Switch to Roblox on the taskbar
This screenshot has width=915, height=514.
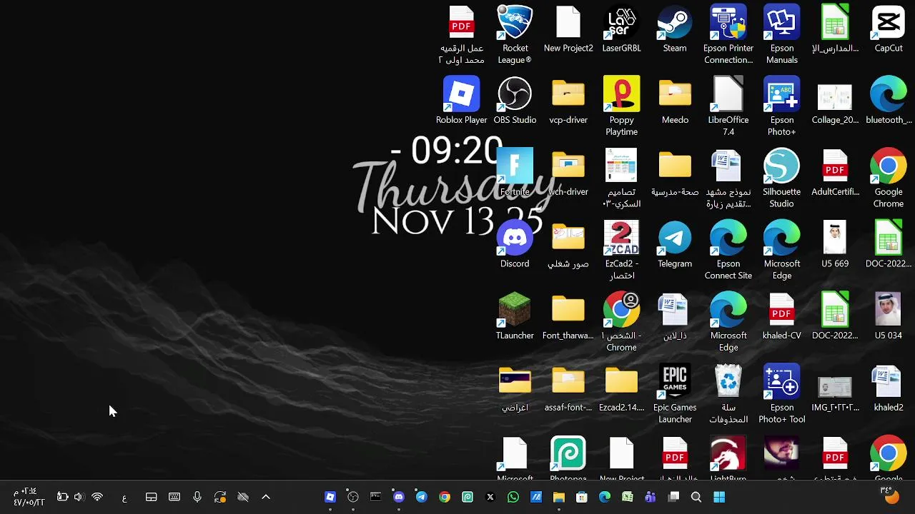(330, 497)
